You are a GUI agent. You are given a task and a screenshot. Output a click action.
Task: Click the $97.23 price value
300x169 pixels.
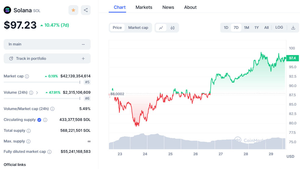pos(20,25)
